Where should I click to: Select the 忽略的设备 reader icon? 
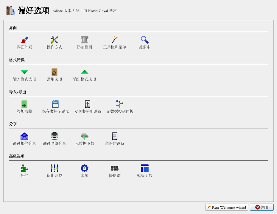115,136
